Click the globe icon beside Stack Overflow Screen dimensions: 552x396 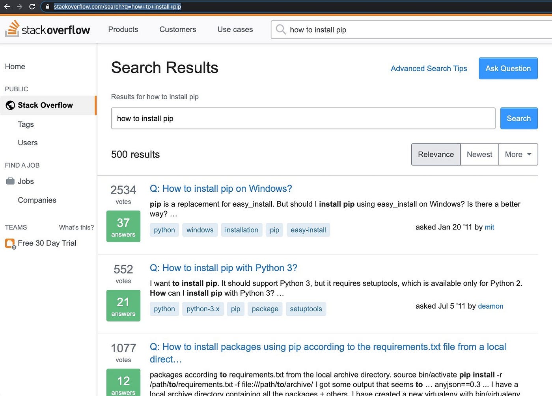(10, 105)
